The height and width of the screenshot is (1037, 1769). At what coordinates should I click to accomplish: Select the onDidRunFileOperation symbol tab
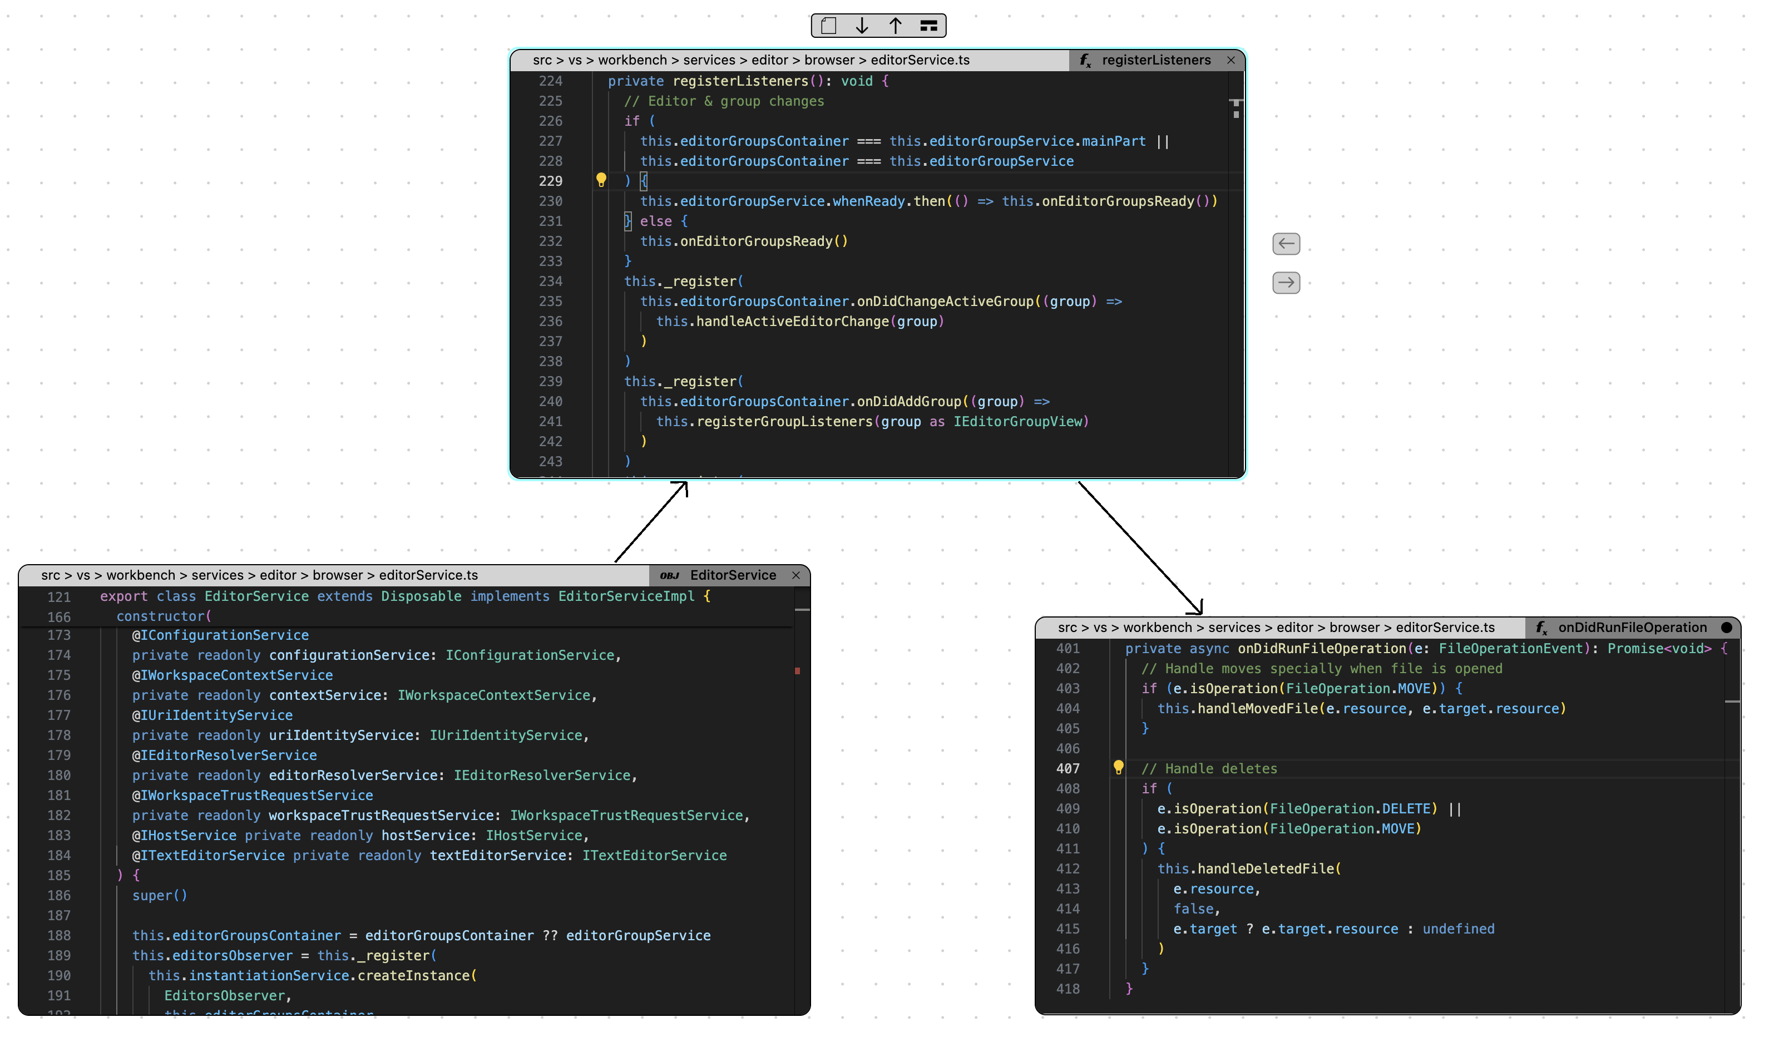click(1632, 628)
